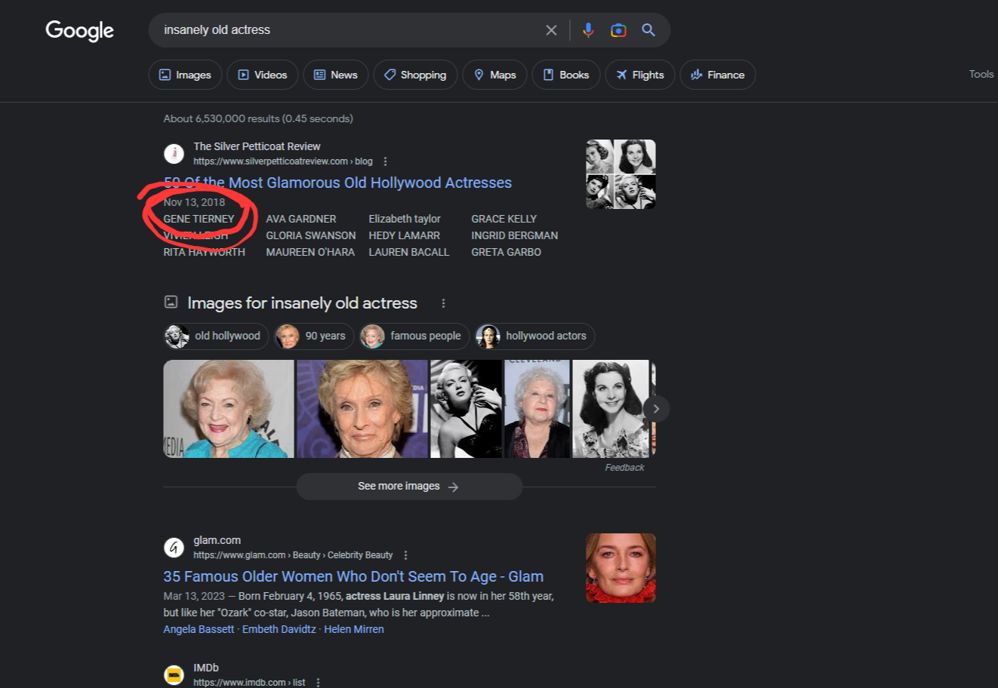Open first image of woman in teal
Image resolution: width=998 pixels, height=688 pixels.
[x=229, y=409]
